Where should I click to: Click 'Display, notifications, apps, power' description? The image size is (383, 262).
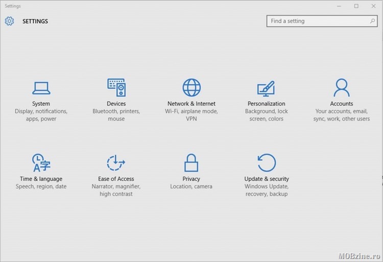tap(41, 115)
